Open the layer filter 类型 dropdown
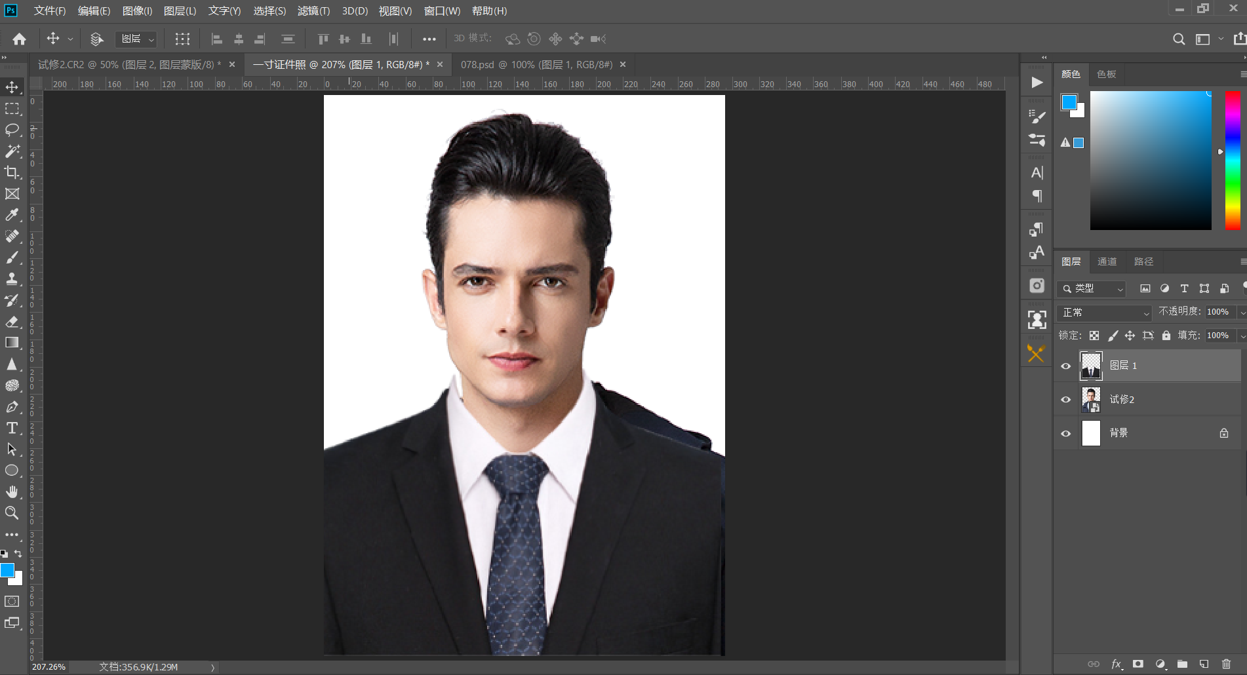 tap(1092, 288)
